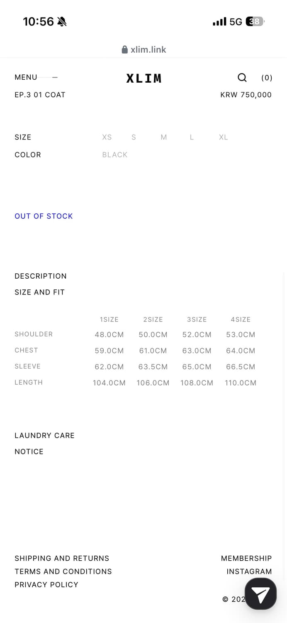Tap the xlim.link address bar

148,50
